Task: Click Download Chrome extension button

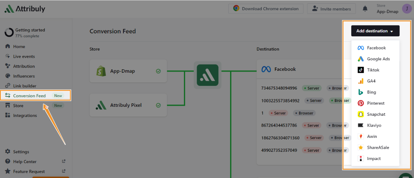Action: (266, 9)
